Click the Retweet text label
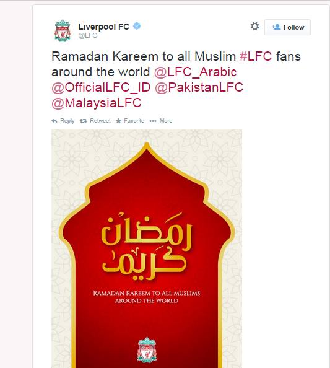 [100, 121]
